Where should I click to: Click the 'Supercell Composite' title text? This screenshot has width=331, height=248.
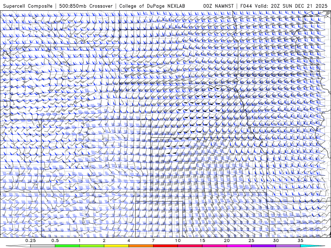click(x=28, y=6)
